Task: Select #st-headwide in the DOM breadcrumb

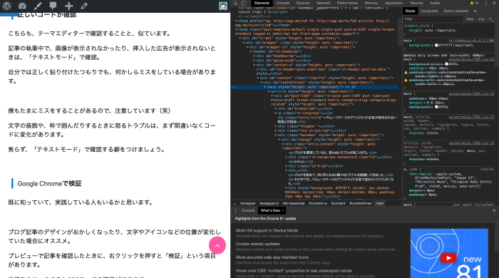Action: [x=294, y=203]
